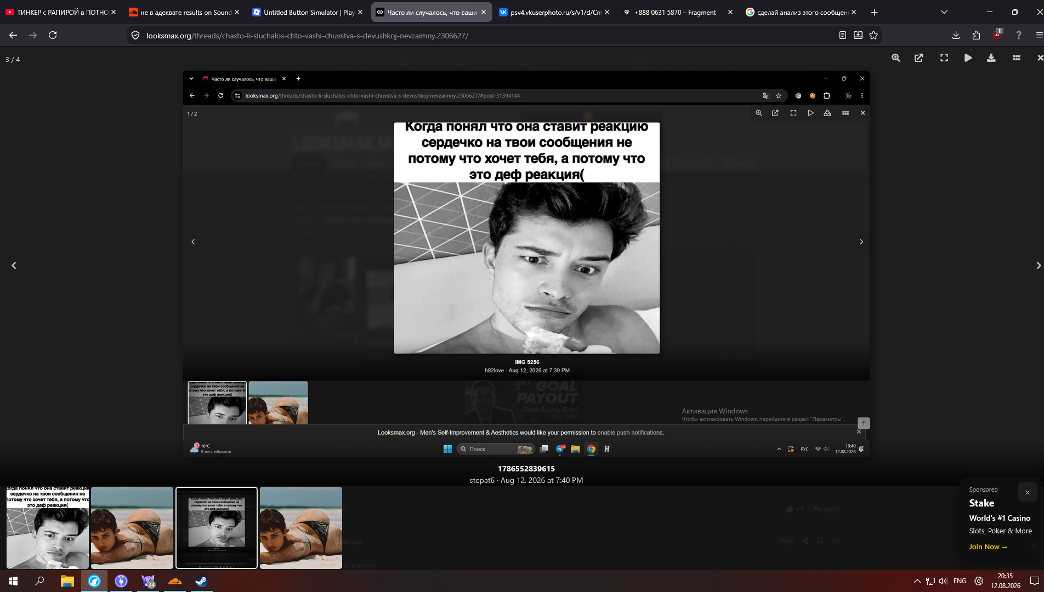Toggle reader view in the address bar

point(843,35)
